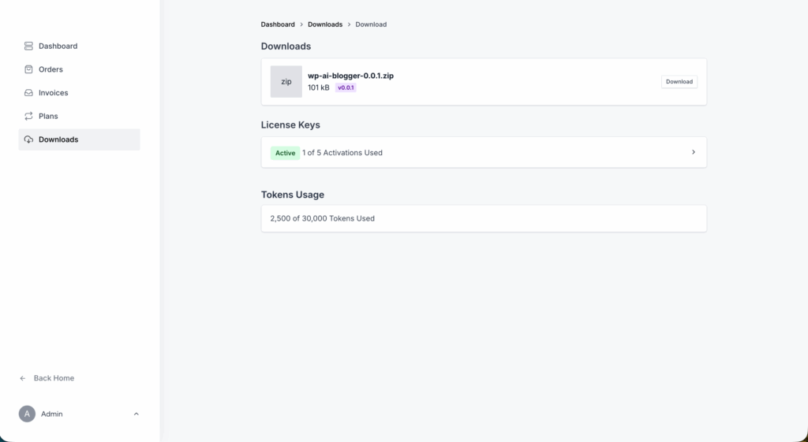Click the Downloads page heading
This screenshot has height=442, width=808.
pyautogui.click(x=286, y=46)
